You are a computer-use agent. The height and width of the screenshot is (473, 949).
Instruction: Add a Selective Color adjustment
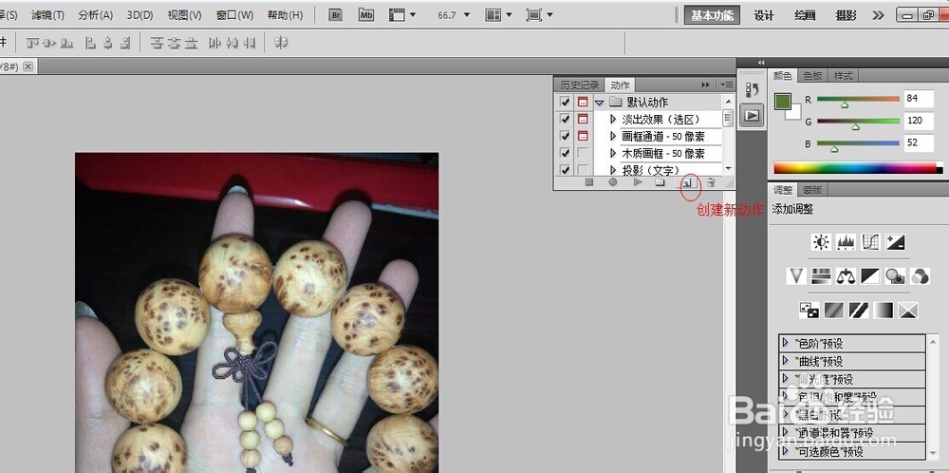click(x=908, y=311)
